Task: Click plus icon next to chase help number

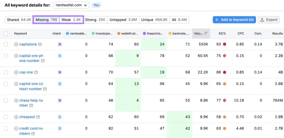Action: click(x=16, y=100)
